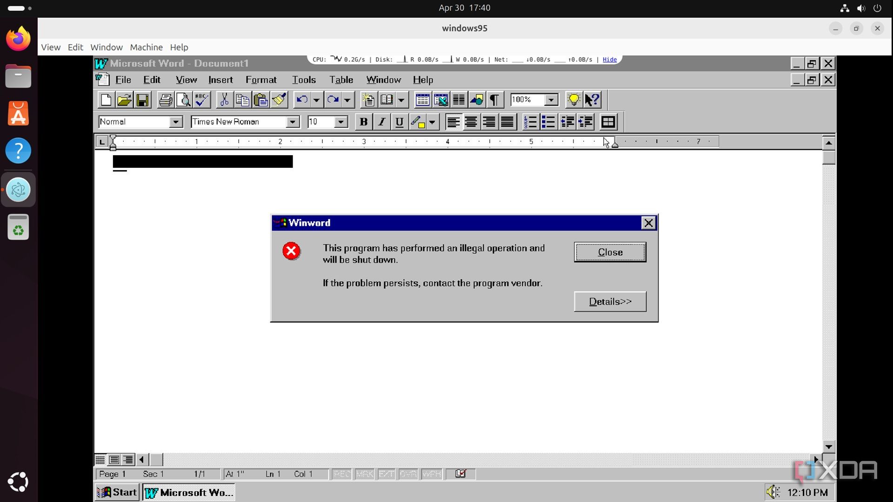
Task: Open Word's Tools menu
Action: [x=304, y=80]
